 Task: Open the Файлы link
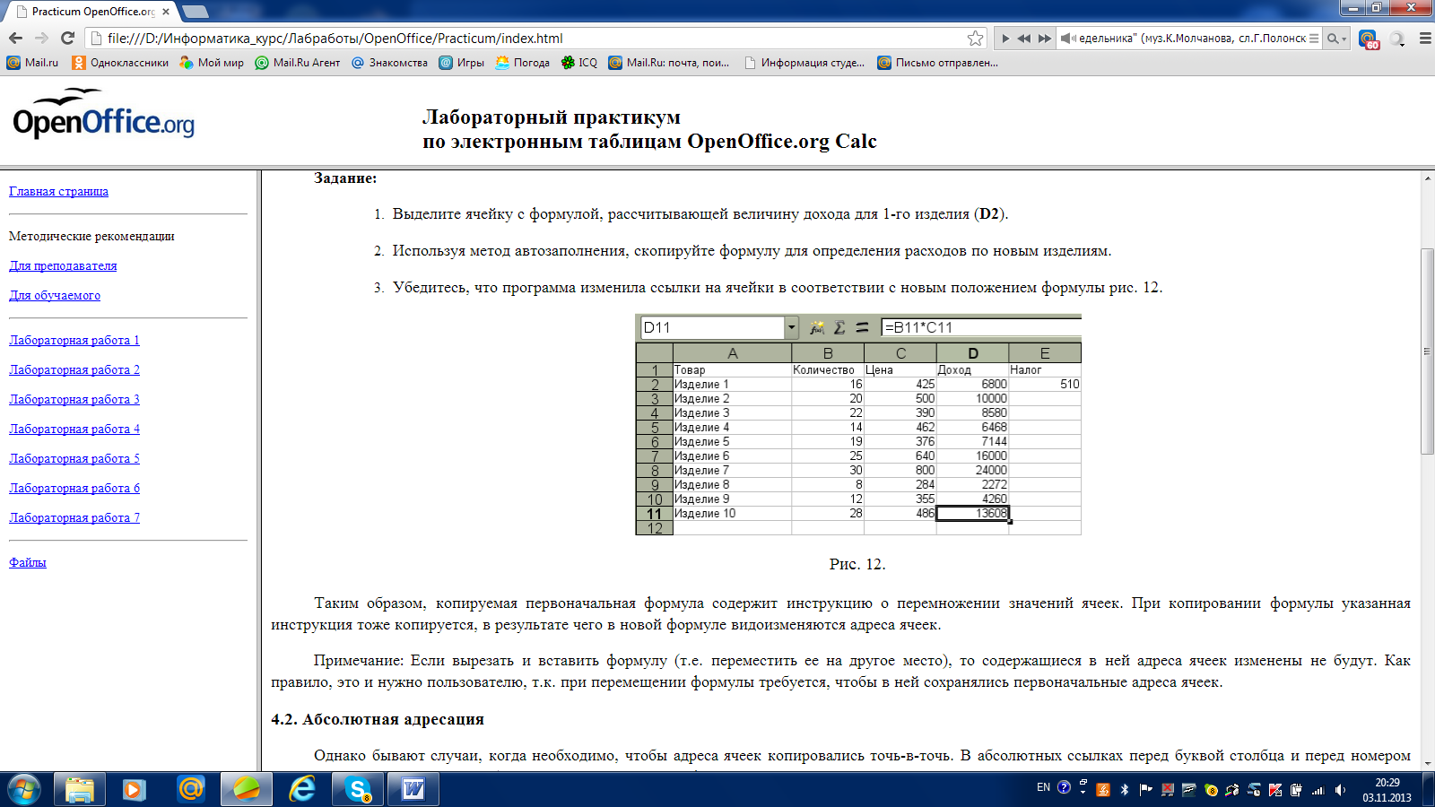28,562
